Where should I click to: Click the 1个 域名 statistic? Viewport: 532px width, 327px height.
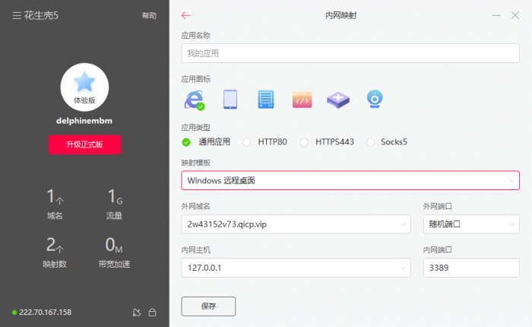point(55,204)
